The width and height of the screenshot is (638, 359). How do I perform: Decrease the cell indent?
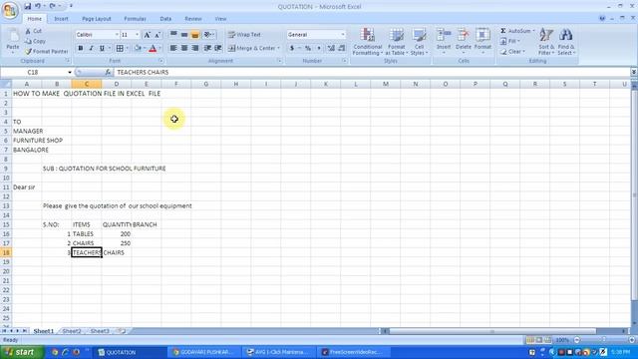coord(207,49)
